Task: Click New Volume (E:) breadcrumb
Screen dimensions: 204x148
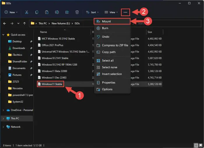Action: coord(61,24)
